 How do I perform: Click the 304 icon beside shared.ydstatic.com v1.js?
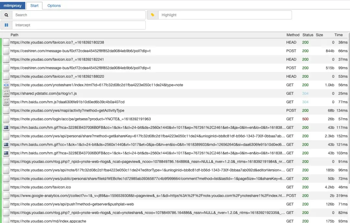tap(6, 94)
